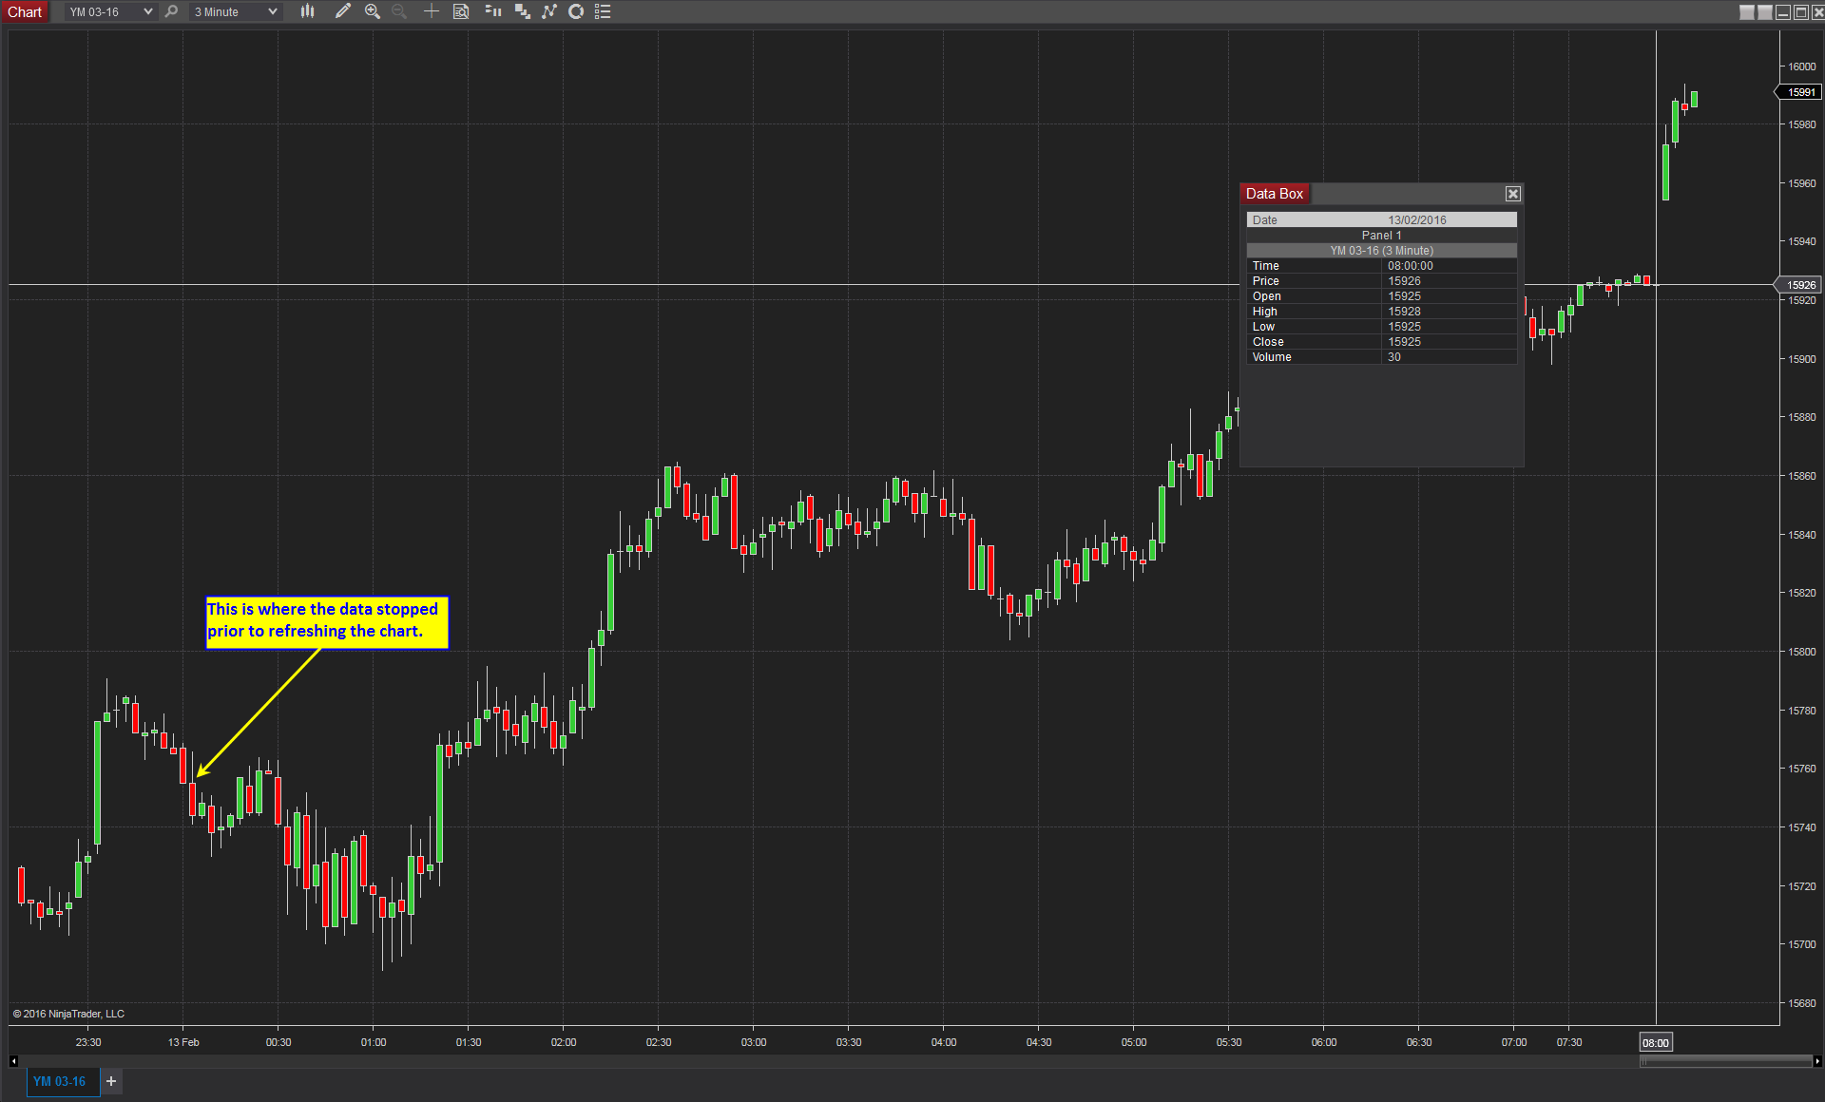Click the zoom in magnifier icon

pos(373,11)
